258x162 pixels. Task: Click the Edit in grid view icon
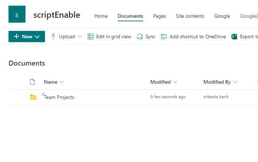point(90,37)
